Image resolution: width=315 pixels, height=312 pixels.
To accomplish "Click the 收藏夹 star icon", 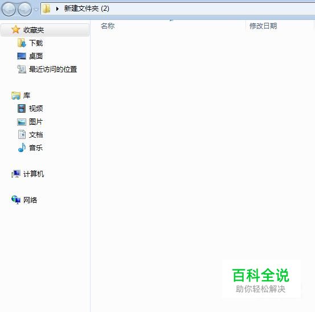I will pos(16,30).
